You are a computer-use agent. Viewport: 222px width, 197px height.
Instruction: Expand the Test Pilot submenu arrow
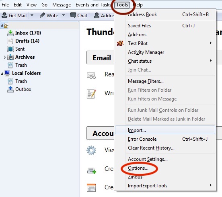tap(211, 43)
